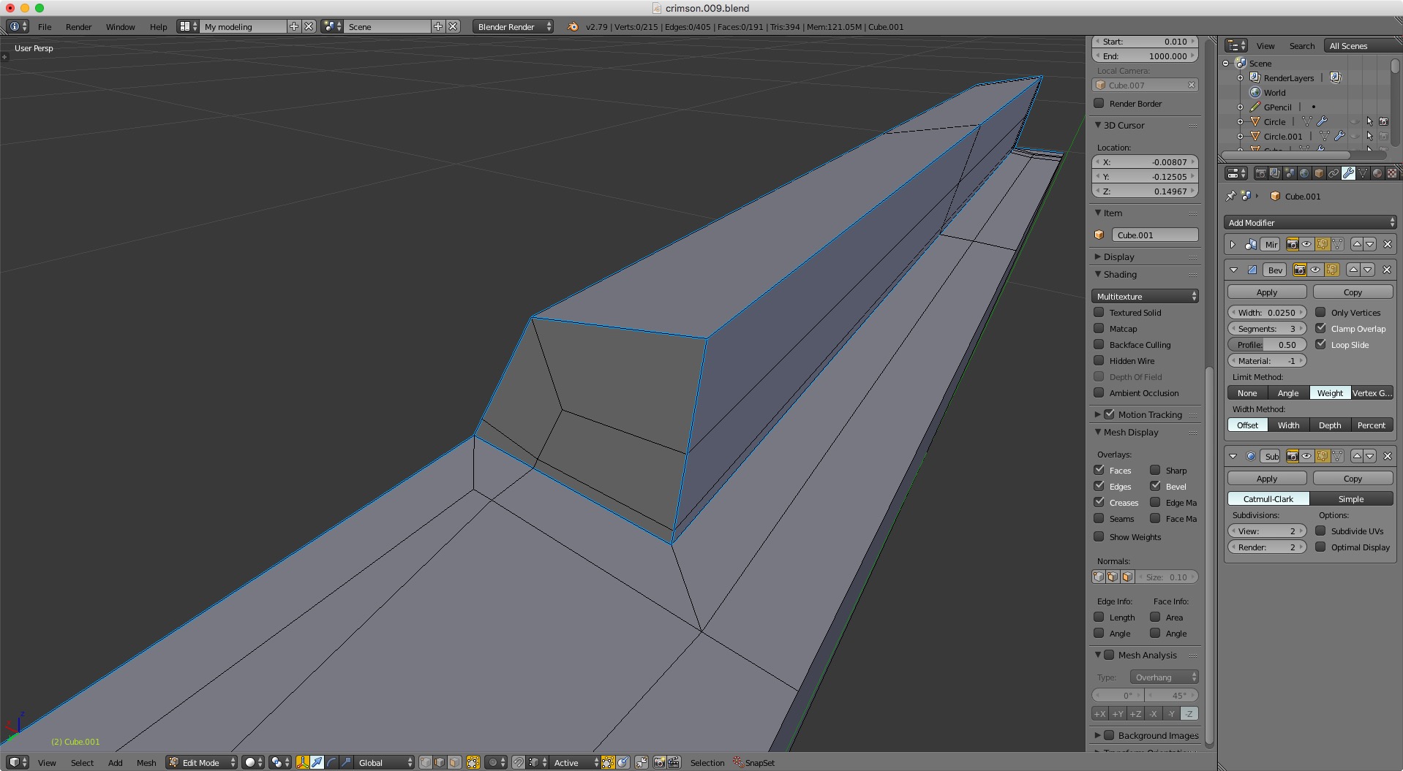Toggle the pin icon beside Cube.001
1403x771 pixels.
click(1230, 196)
